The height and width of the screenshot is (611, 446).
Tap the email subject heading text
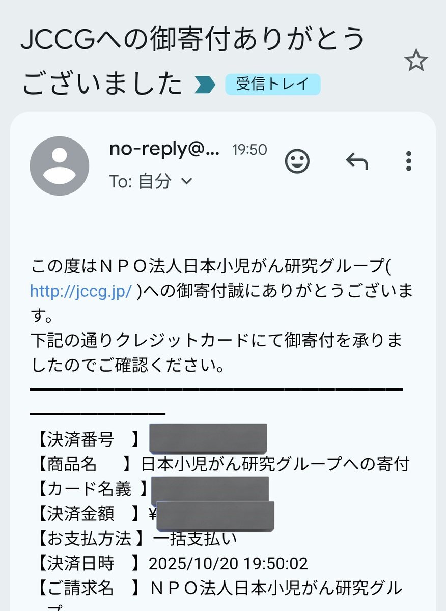tap(192, 61)
